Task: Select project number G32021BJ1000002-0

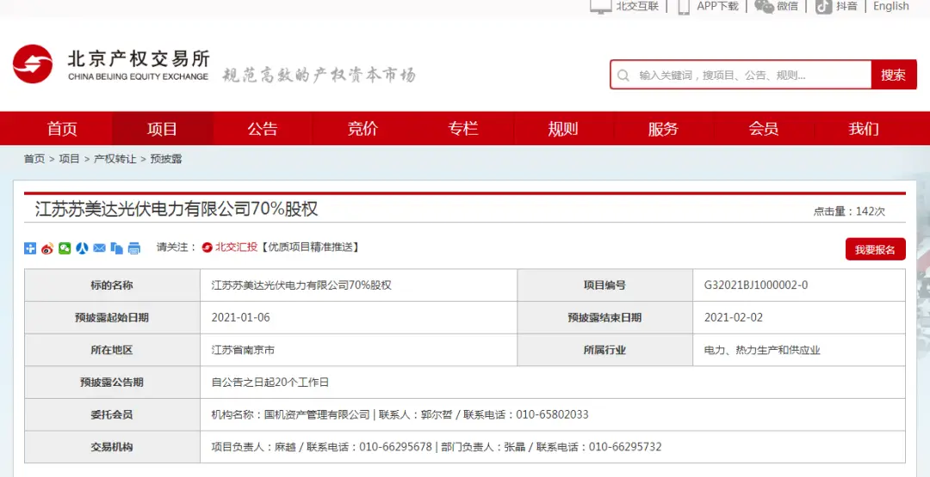Action: pyautogui.click(x=756, y=285)
